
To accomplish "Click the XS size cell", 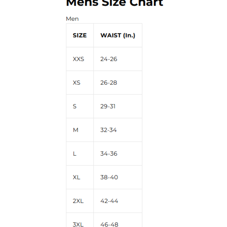I will [x=76, y=82].
